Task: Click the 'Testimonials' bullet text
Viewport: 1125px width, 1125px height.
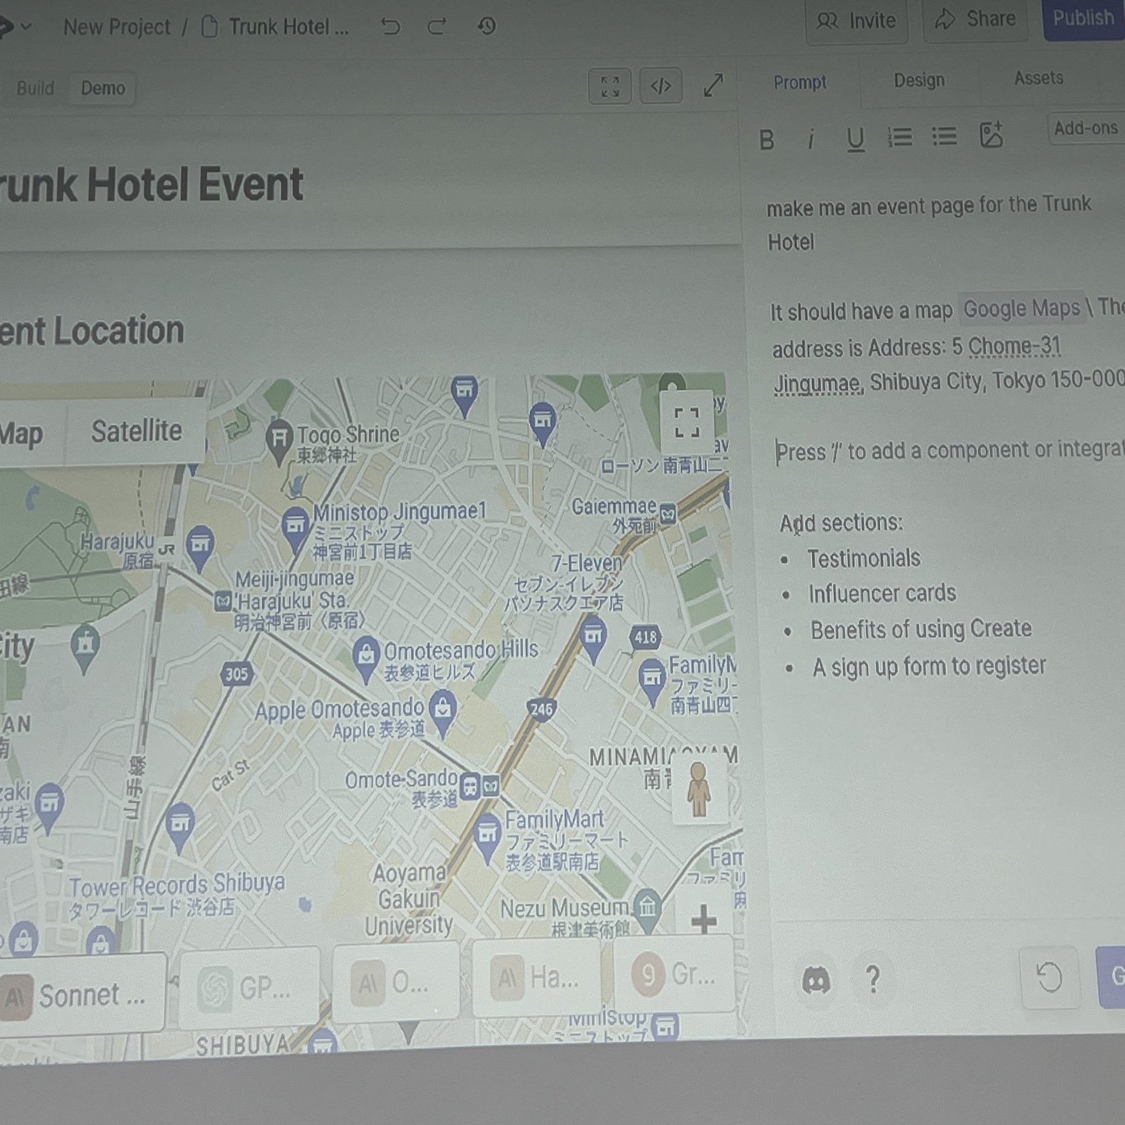Action: click(x=863, y=559)
